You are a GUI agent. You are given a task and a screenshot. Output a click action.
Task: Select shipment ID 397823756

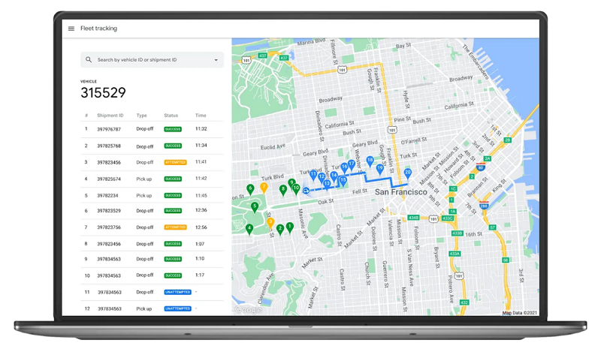tap(109, 227)
